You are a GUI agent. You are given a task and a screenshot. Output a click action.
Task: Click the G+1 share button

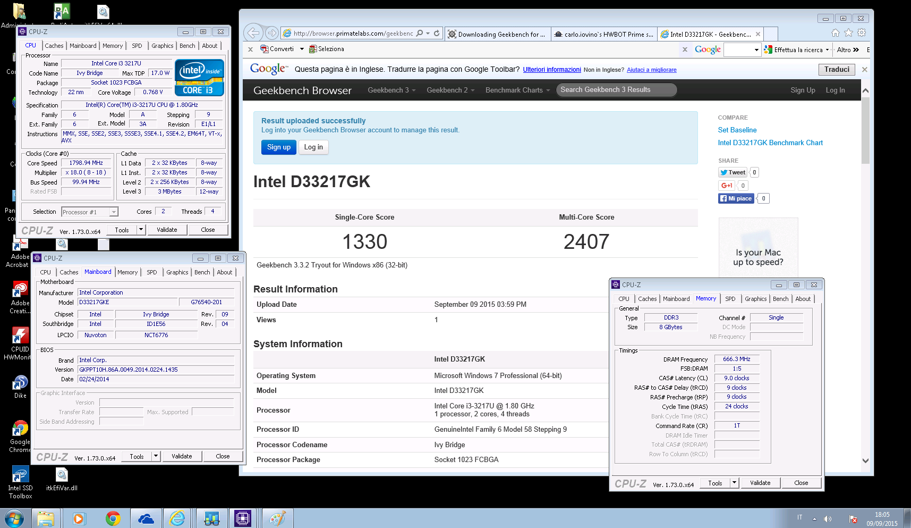726,186
